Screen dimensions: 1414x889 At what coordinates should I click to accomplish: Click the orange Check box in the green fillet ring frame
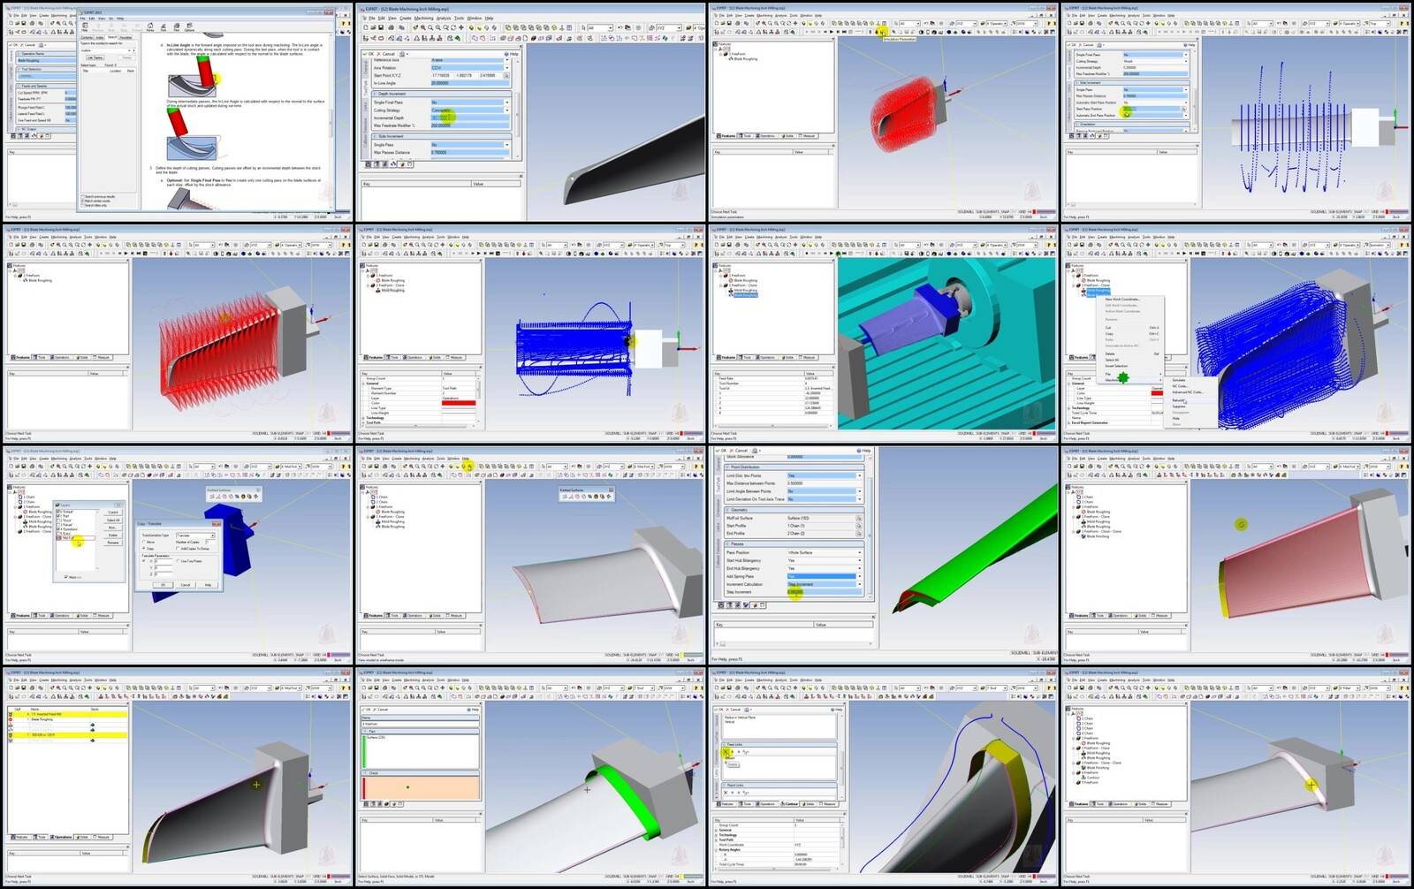click(421, 787)
